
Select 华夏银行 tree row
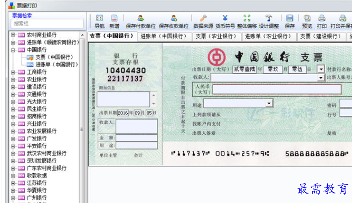[x=37, y=190]
